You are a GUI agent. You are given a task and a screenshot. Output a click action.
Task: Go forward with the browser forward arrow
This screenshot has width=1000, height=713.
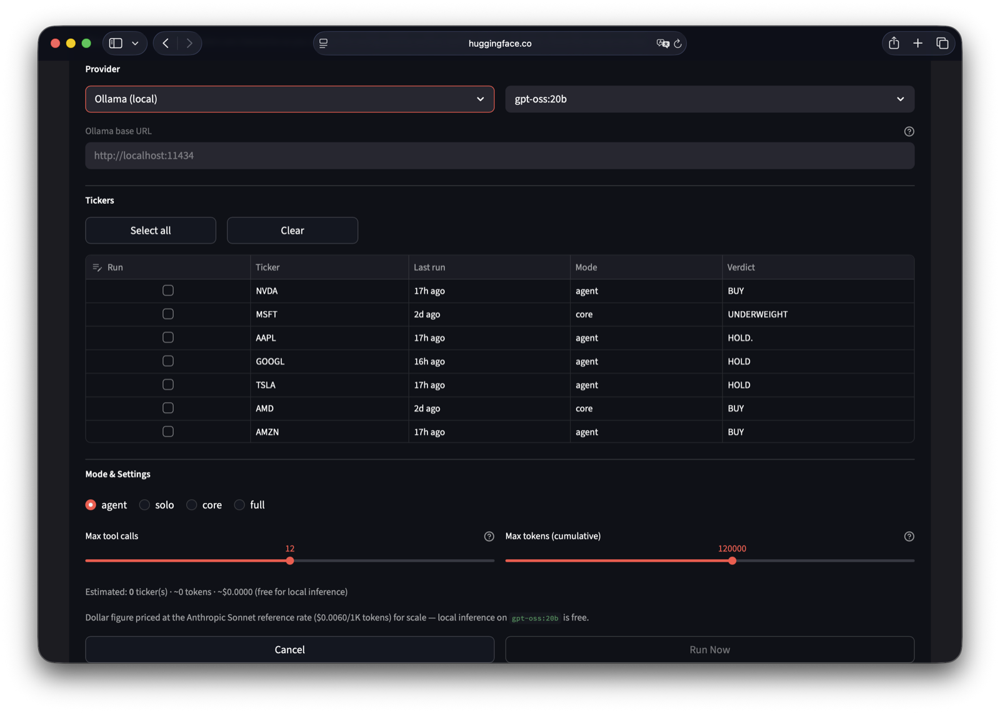click(x=189, y=43)
